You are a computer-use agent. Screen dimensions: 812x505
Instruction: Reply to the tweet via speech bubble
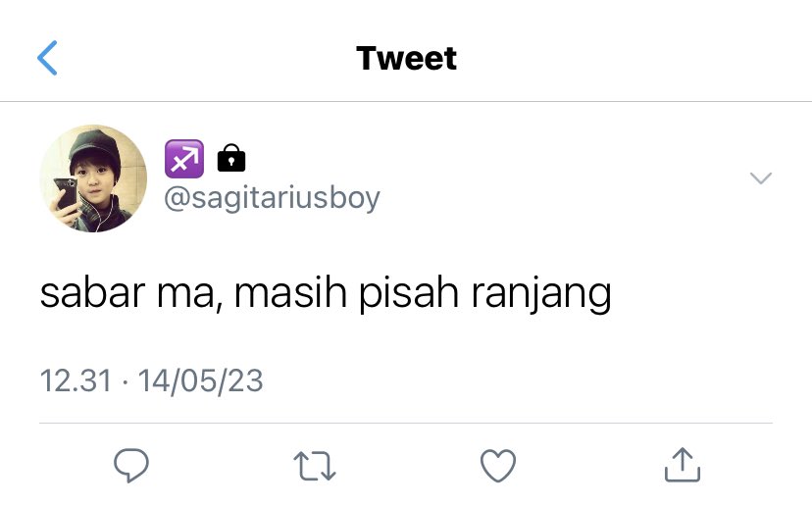[131, 465]
